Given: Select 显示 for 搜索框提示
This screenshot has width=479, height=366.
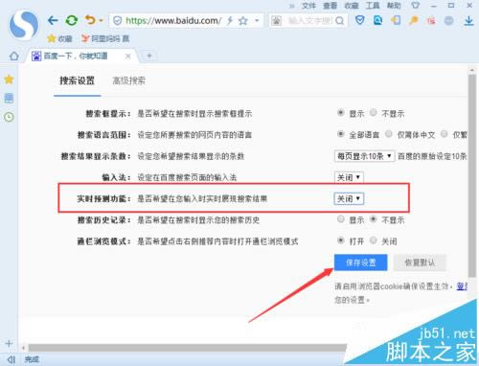Looking at the screenshot, I should 341,112.
